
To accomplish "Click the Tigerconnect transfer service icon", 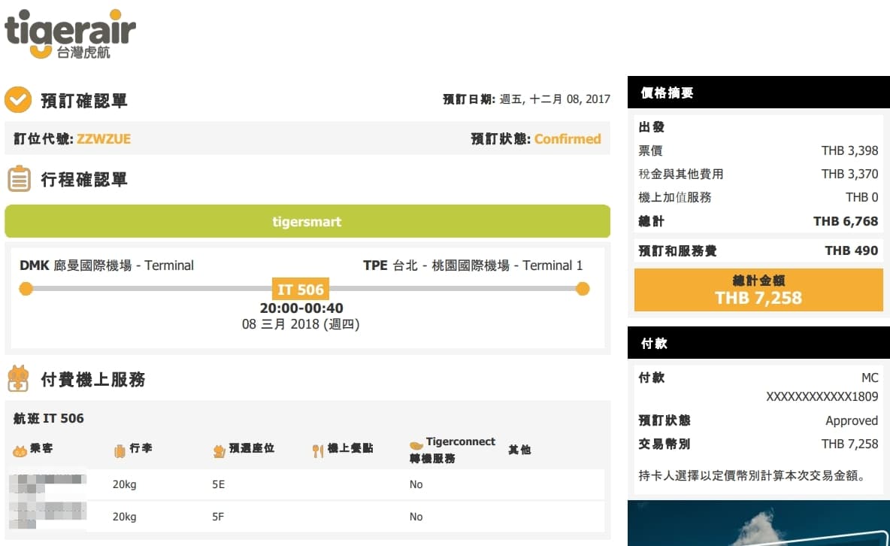I will (416, 445).
